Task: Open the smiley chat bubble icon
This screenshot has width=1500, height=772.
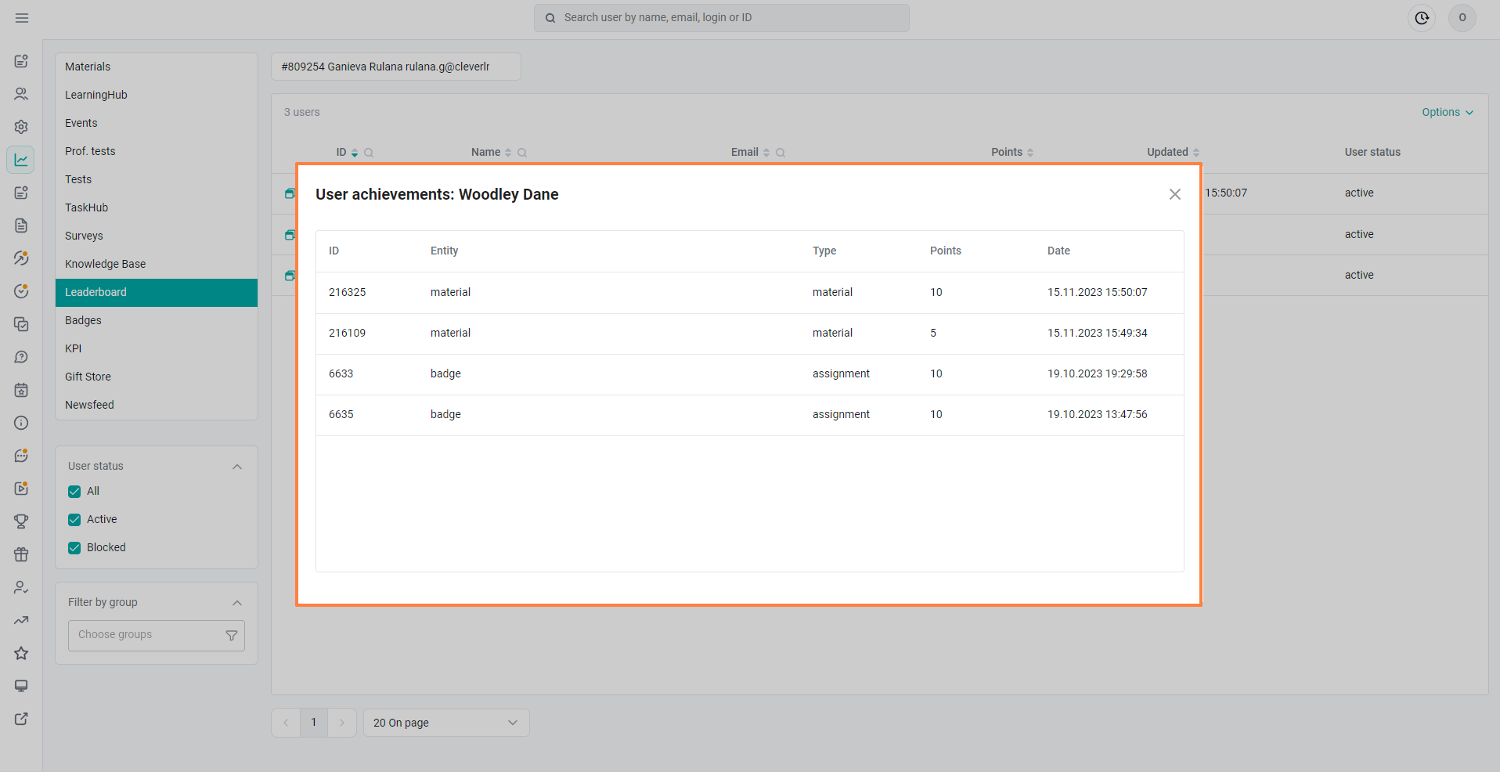Action: [x=21, y=456]
